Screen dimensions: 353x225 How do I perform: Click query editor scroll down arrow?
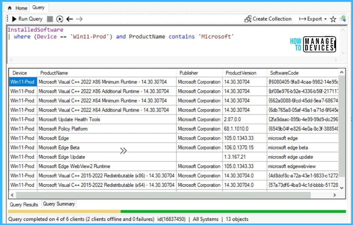(x=343, y=53)
